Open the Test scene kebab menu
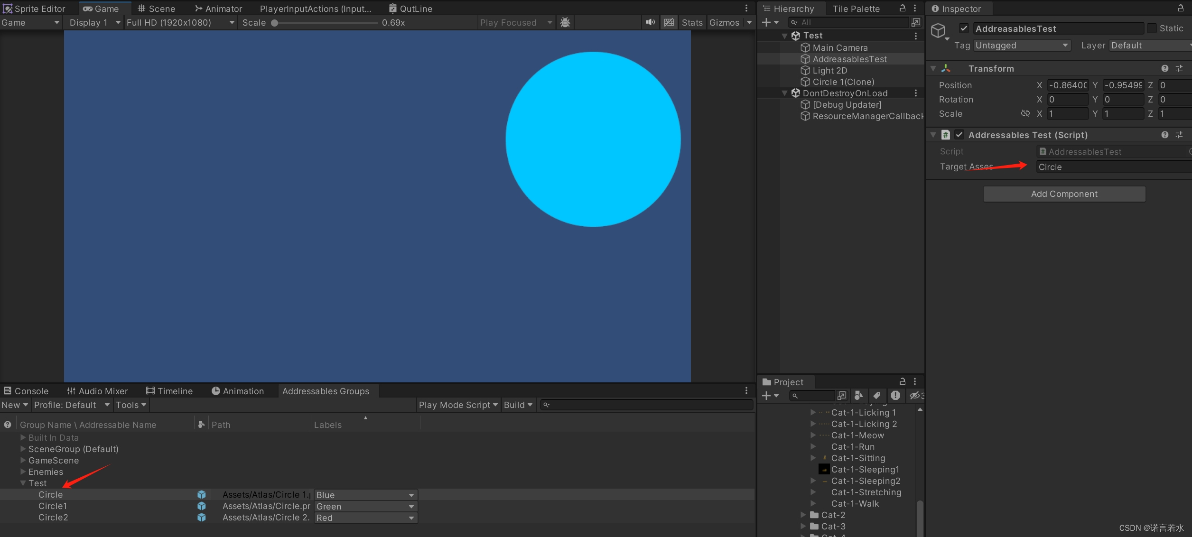Viewport: 1192px width, 537px height. 916,36
